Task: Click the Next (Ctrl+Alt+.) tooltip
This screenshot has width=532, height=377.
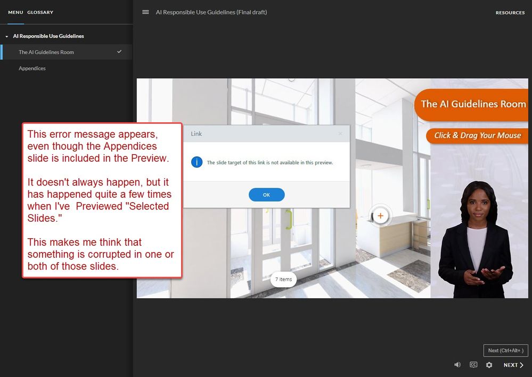Action: pyautogui.click(x=505, y=350)
